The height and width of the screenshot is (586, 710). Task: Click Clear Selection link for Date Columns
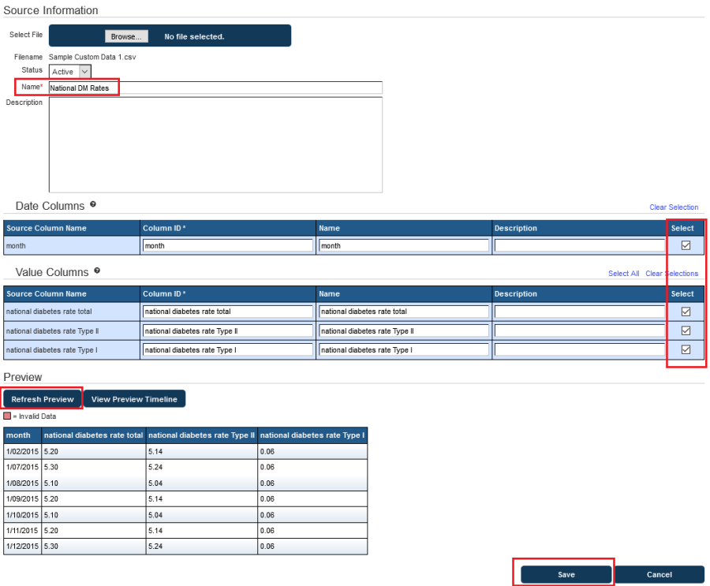click(674, 207)
